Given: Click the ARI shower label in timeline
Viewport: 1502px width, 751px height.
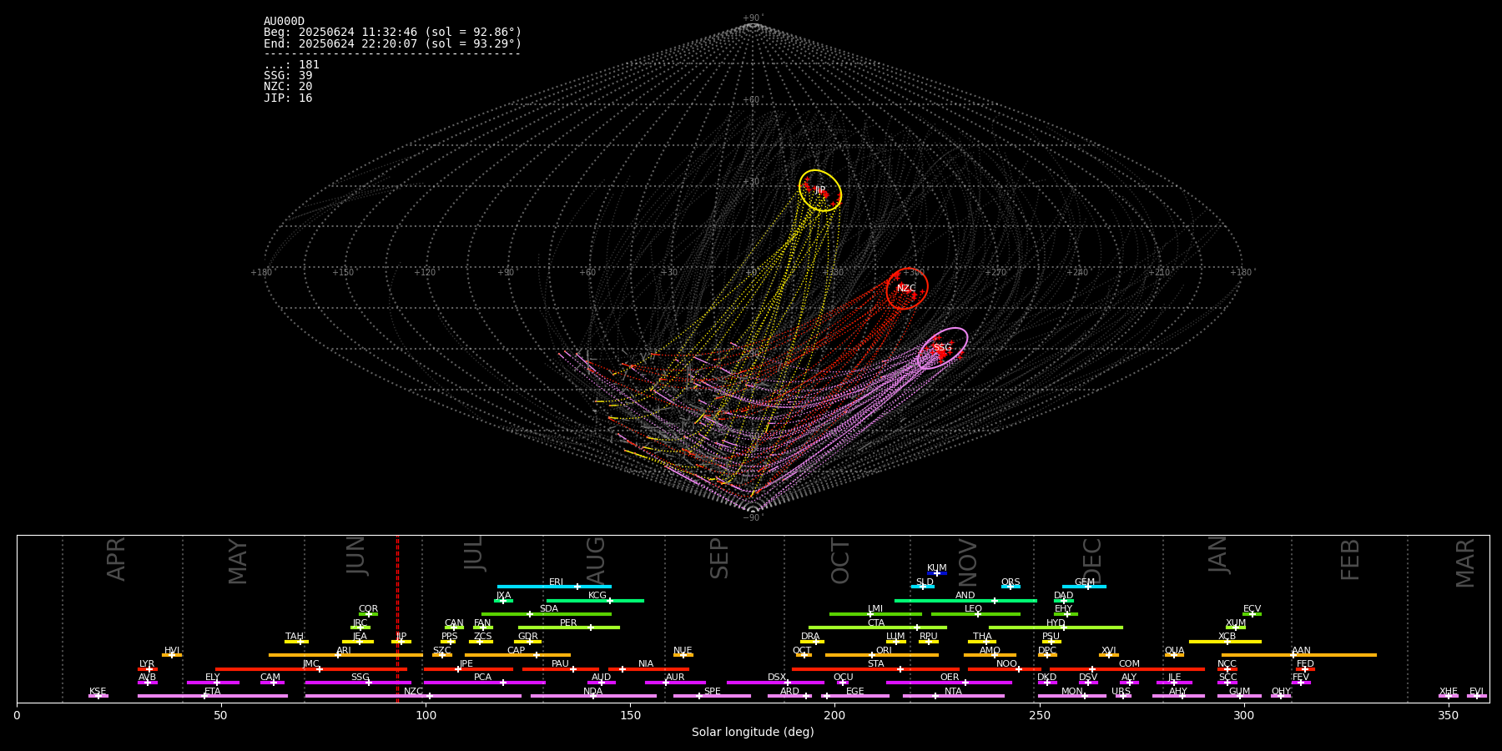Looking at the screenshot, I should (x=344, y=651).
